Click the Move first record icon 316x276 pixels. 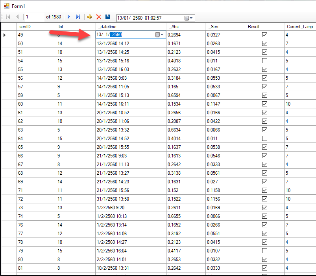pos(8,17)
